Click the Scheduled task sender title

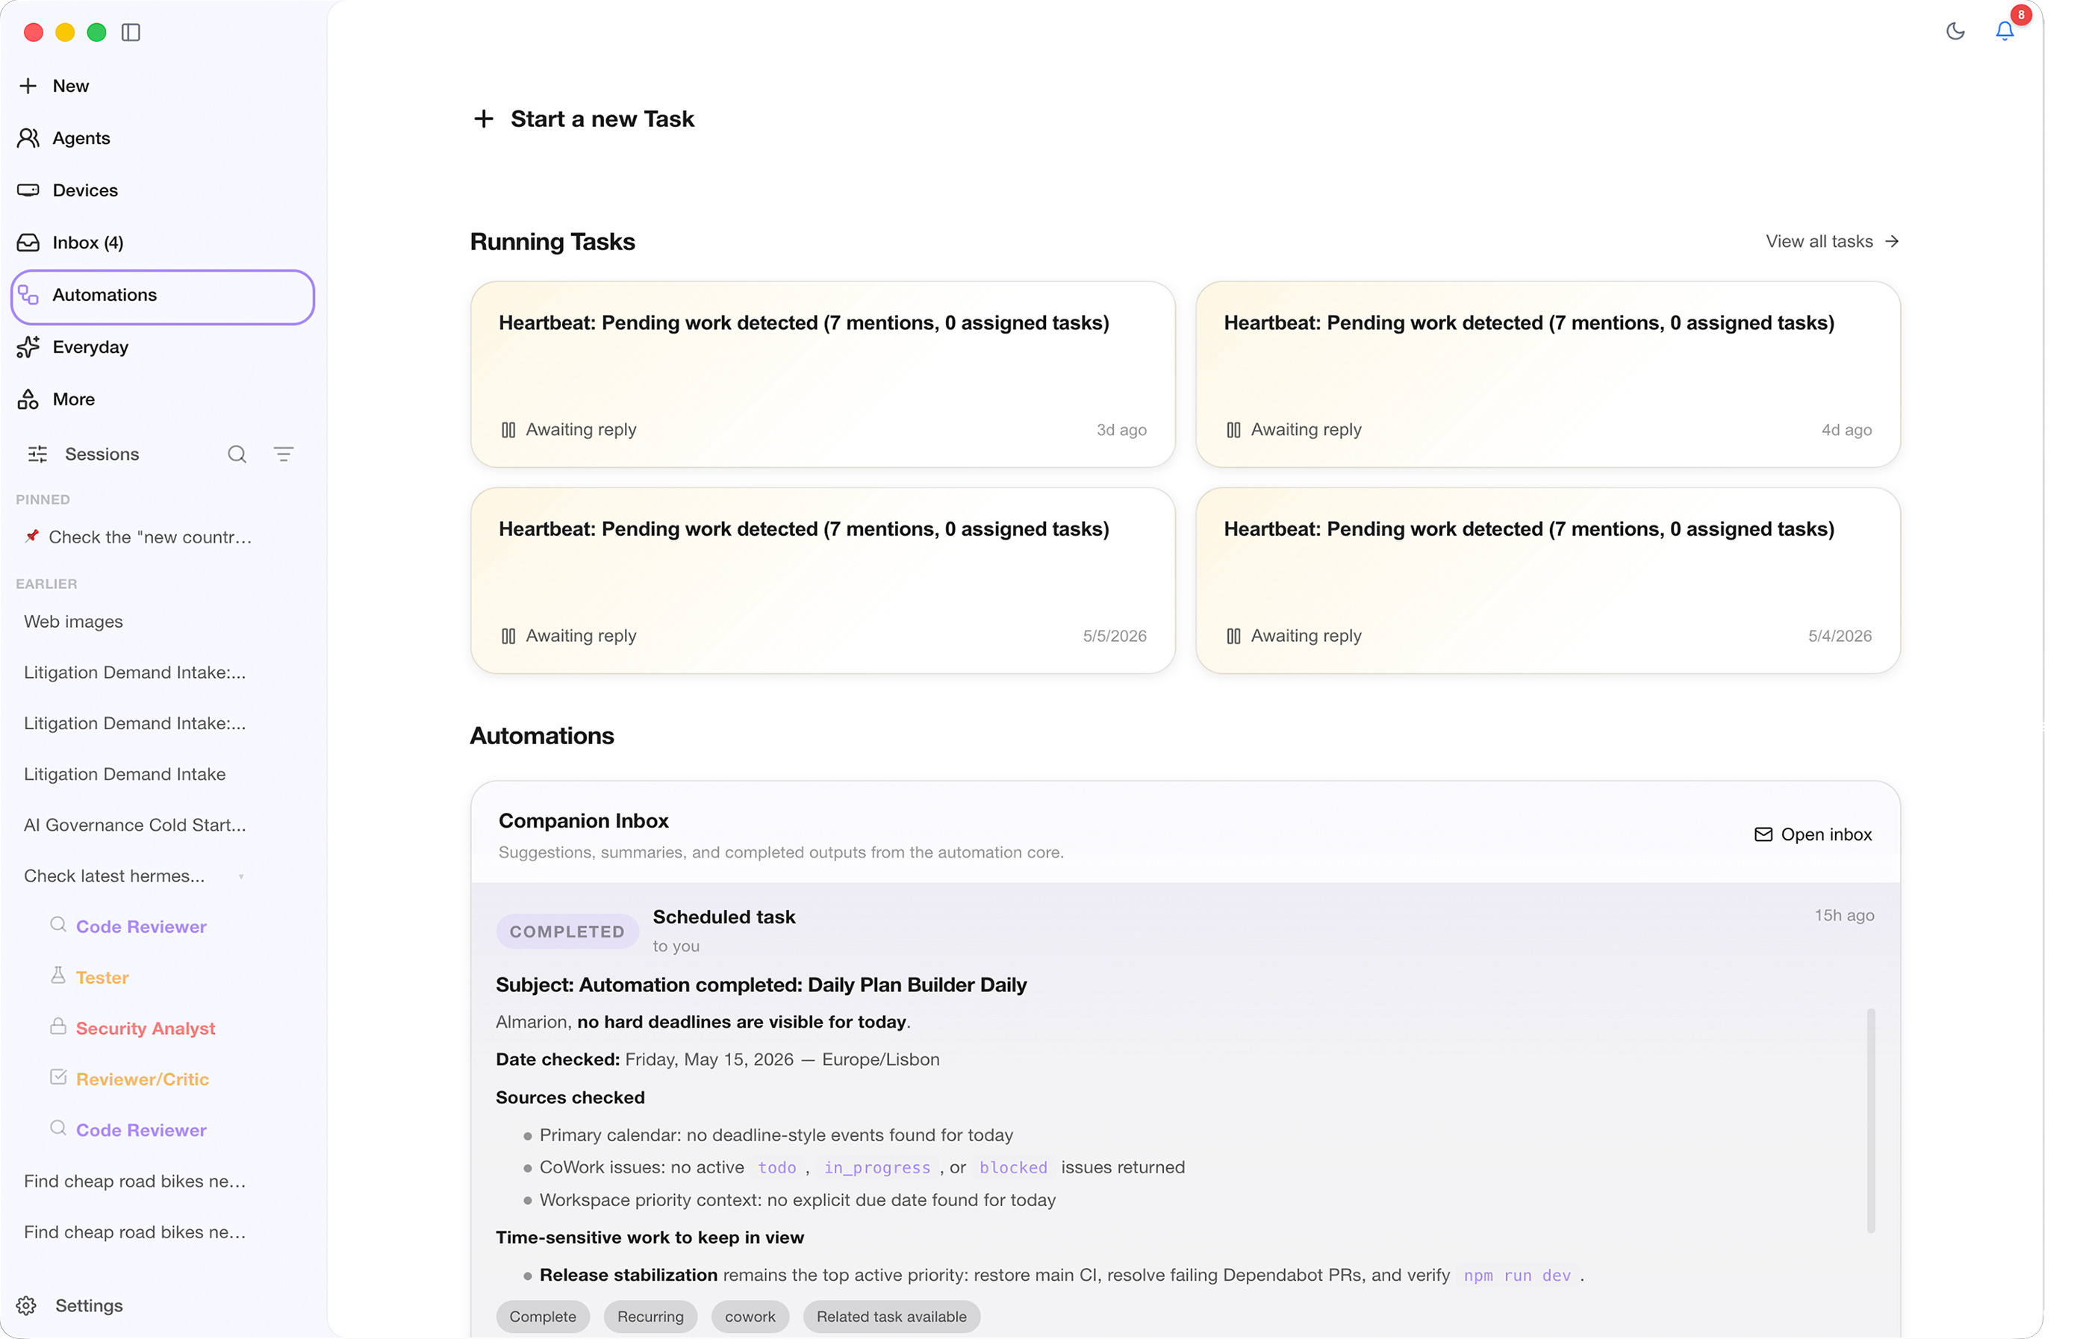point(723,917)
